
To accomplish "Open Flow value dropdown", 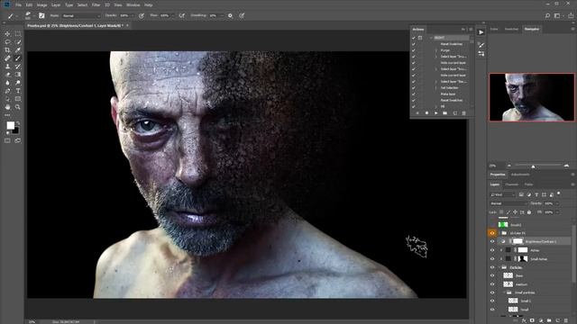I will 172,16.
